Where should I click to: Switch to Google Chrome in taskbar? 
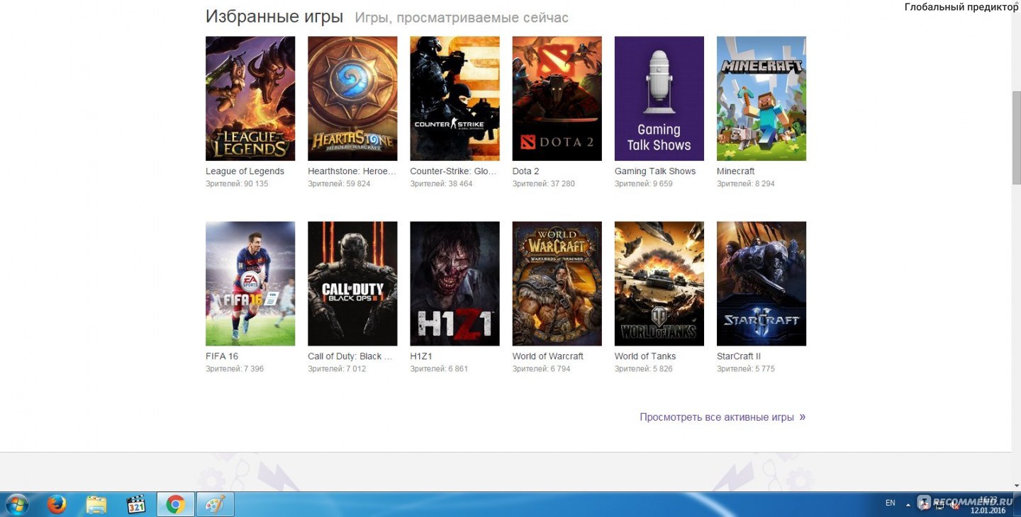click(x=175, y=504)
